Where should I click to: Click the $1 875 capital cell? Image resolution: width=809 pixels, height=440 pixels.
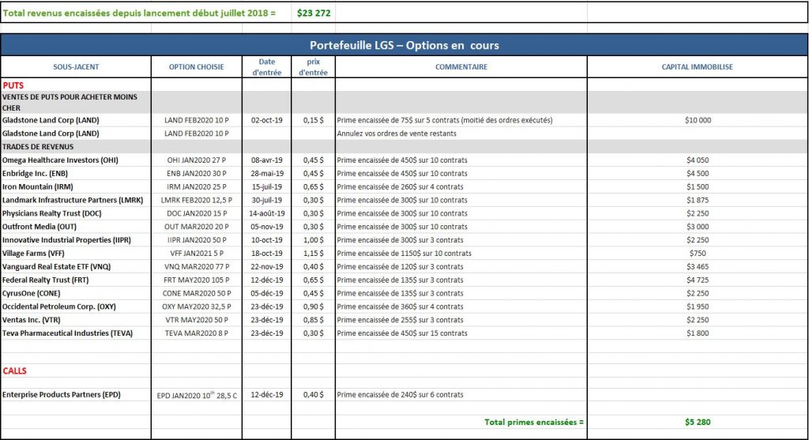coord(698,200)
